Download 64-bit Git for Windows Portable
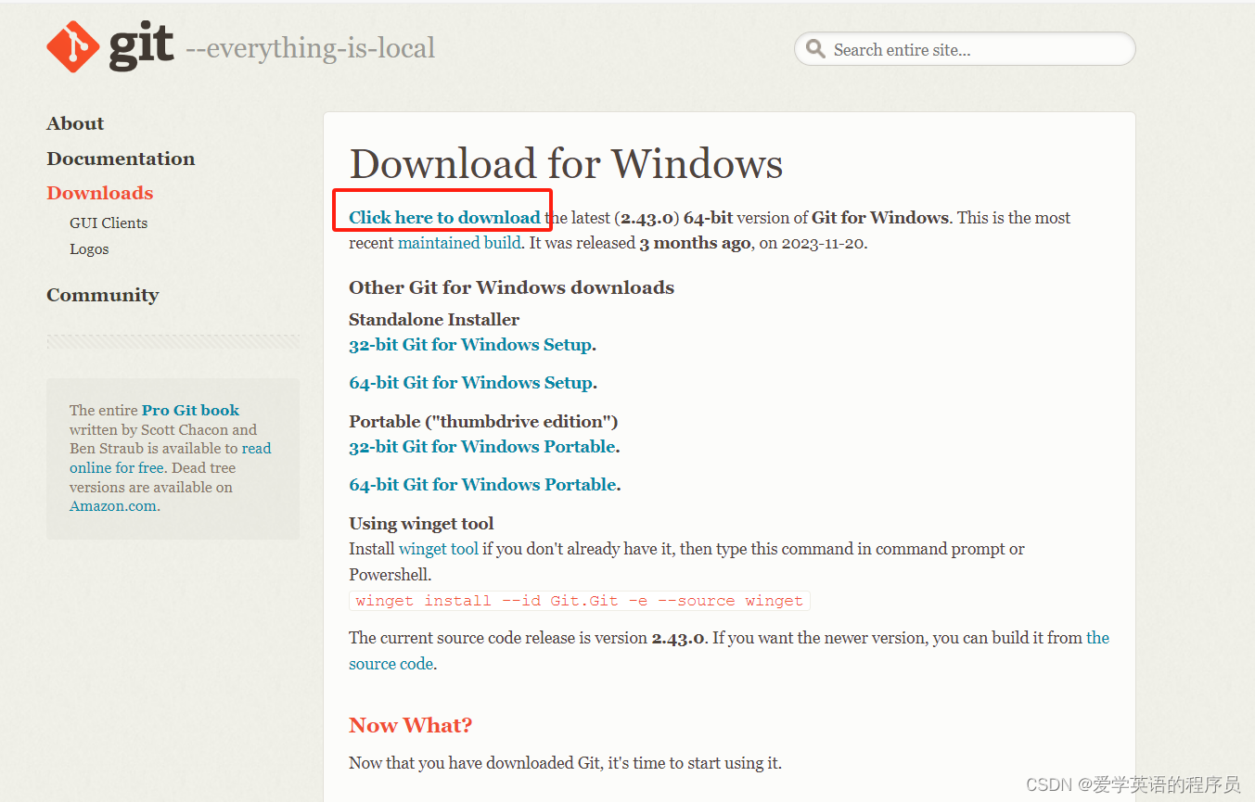 point(482,485)
